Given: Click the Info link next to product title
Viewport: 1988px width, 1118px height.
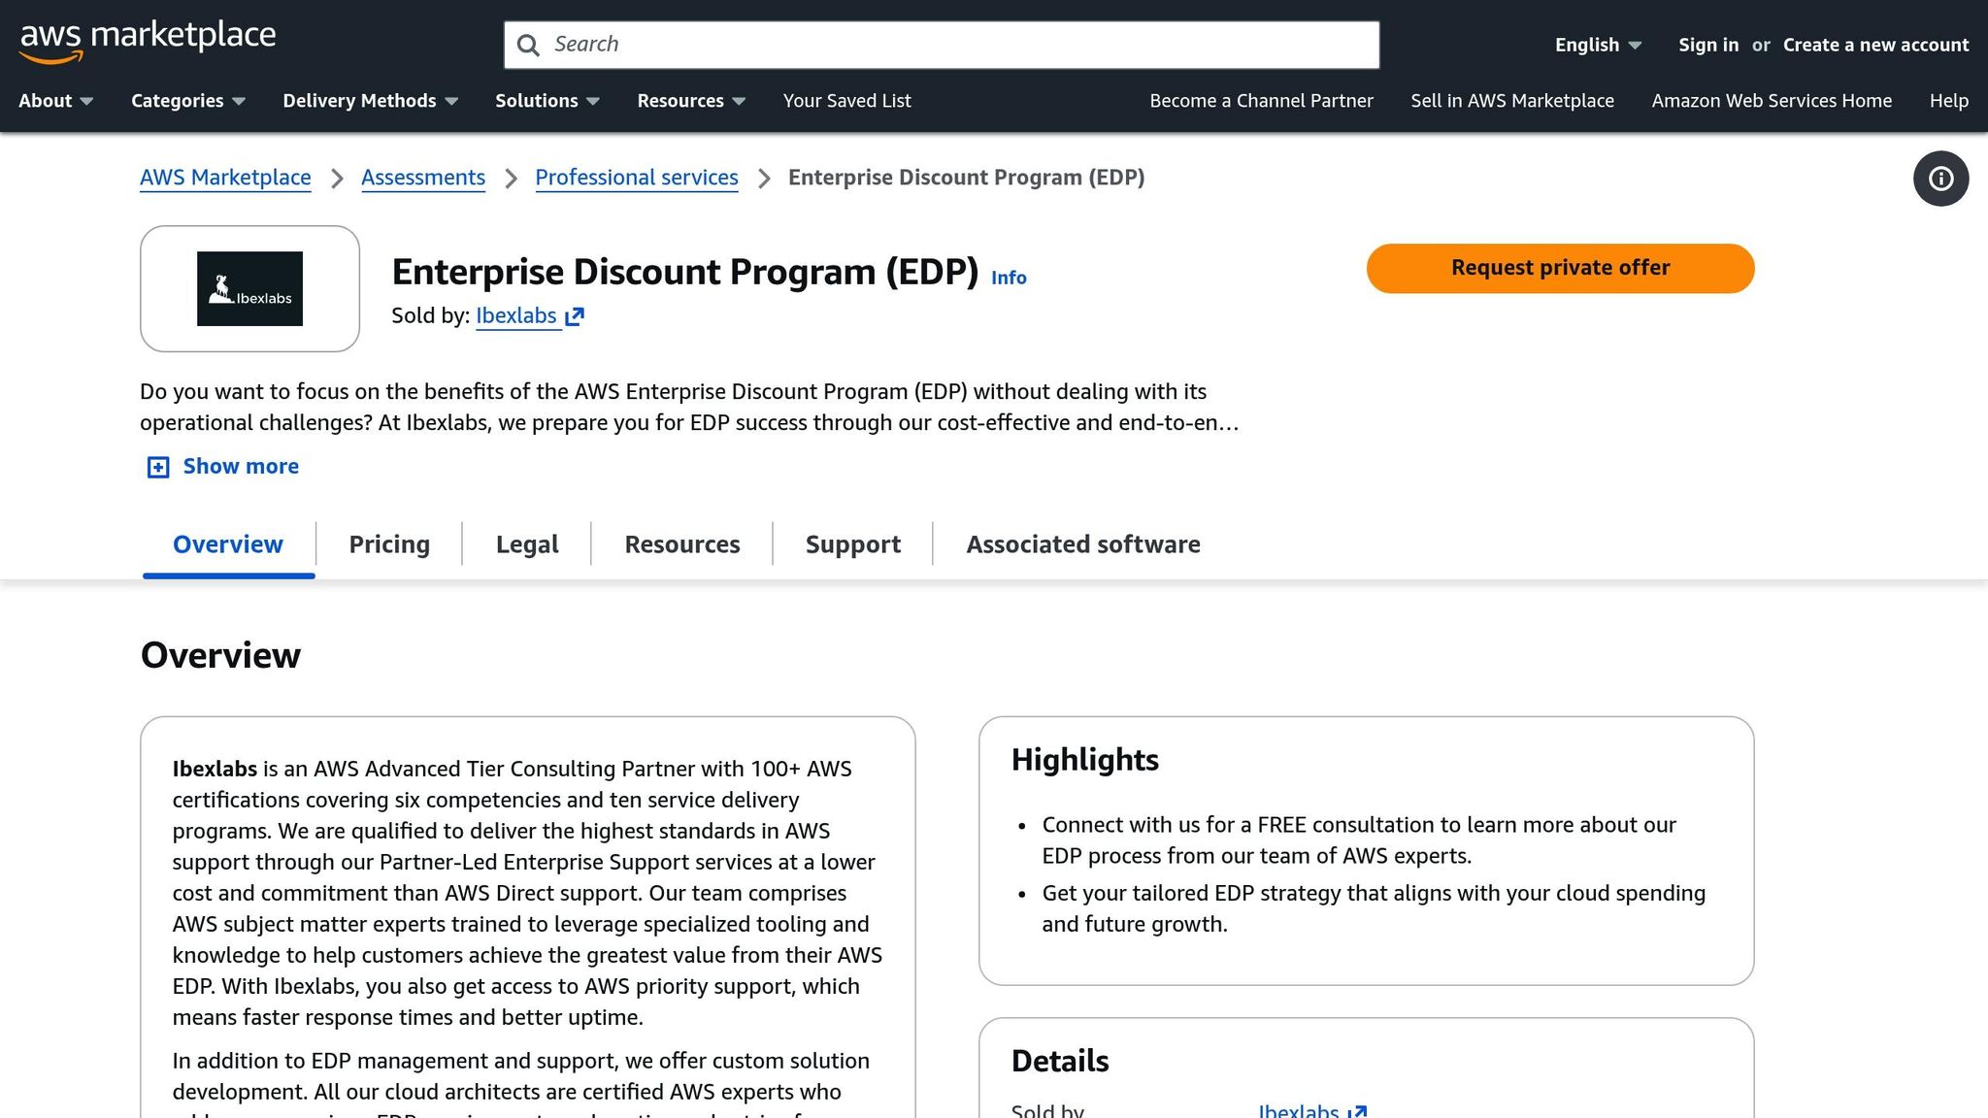Looking at the screenshot, I should tap(1009, 278).
